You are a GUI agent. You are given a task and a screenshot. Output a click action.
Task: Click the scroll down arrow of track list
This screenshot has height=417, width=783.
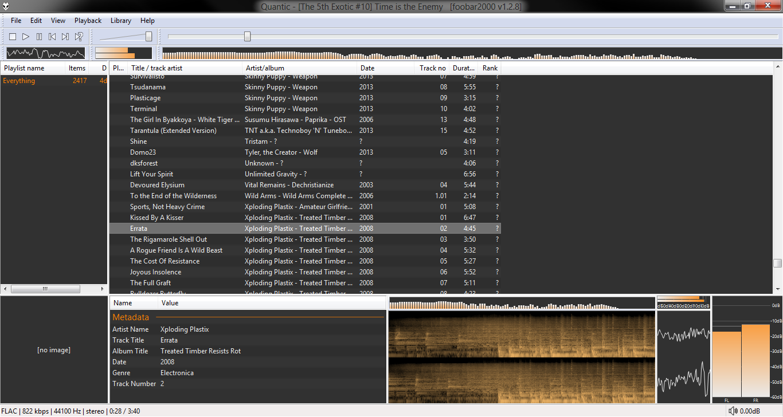click(x=777, y=289)
